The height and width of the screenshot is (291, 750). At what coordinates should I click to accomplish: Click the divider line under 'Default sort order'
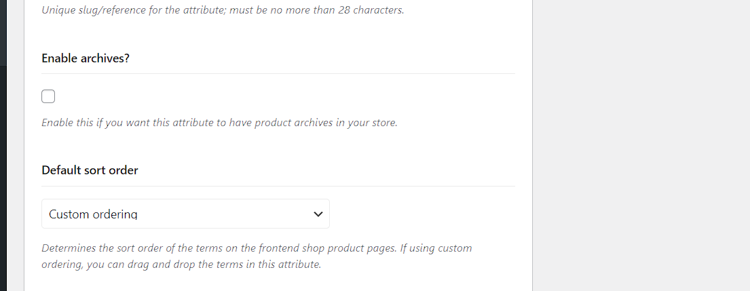[x=278, y=186]
